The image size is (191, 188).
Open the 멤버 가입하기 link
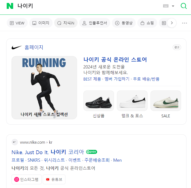tap(117, 79)
